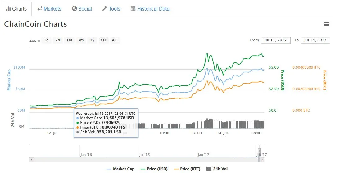Click the navigator range handle near Jul '17

pyautogui.click(x=259, y=151)
